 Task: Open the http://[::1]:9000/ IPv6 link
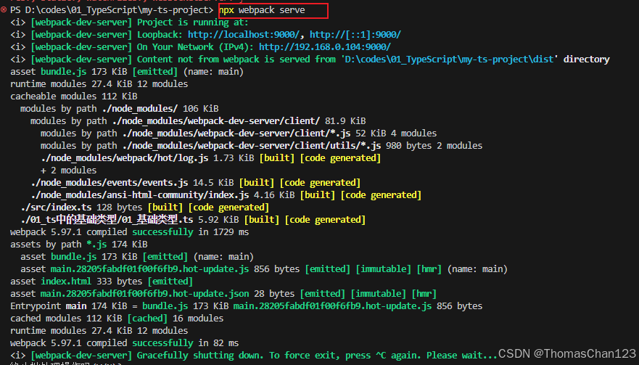[355, 35]
